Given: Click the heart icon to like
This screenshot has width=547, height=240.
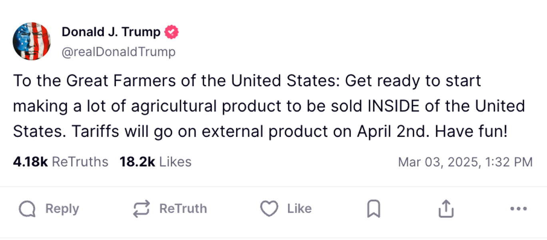Looking at the screenshot, I should tap(269, 209).
